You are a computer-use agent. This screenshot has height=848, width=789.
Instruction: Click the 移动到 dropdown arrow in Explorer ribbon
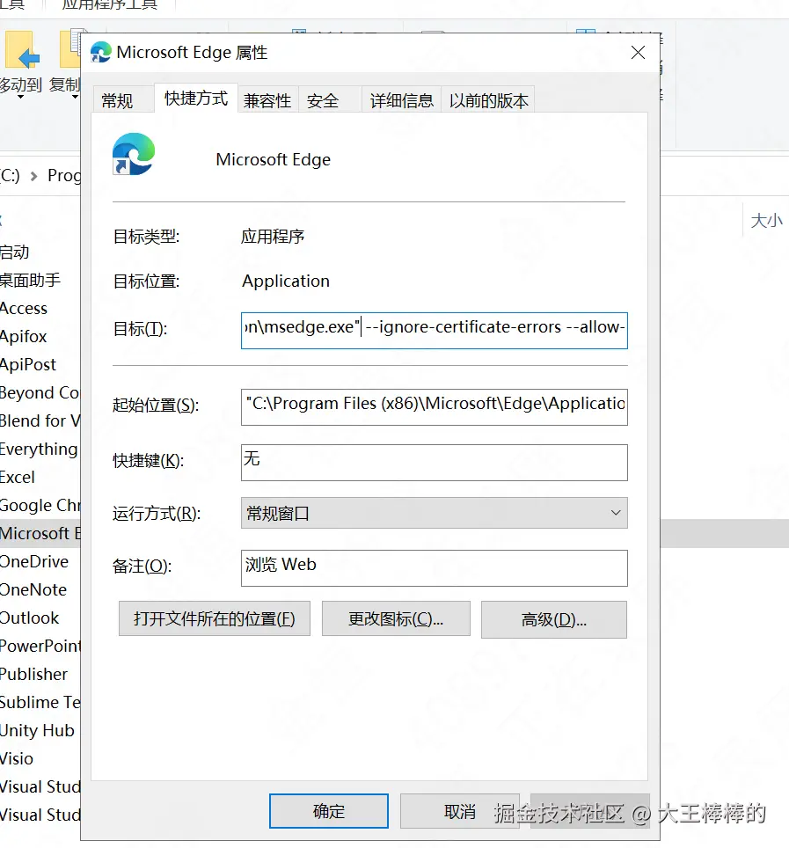[x=20, y=98]
